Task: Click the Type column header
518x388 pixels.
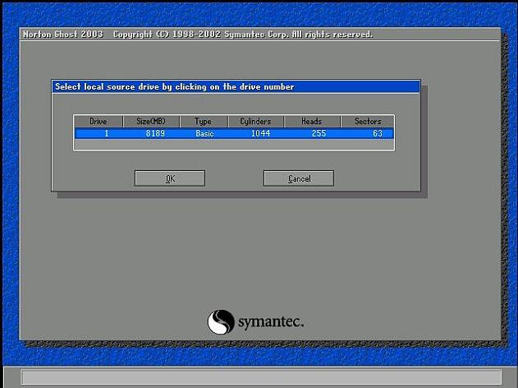Action: coord(203,122)
